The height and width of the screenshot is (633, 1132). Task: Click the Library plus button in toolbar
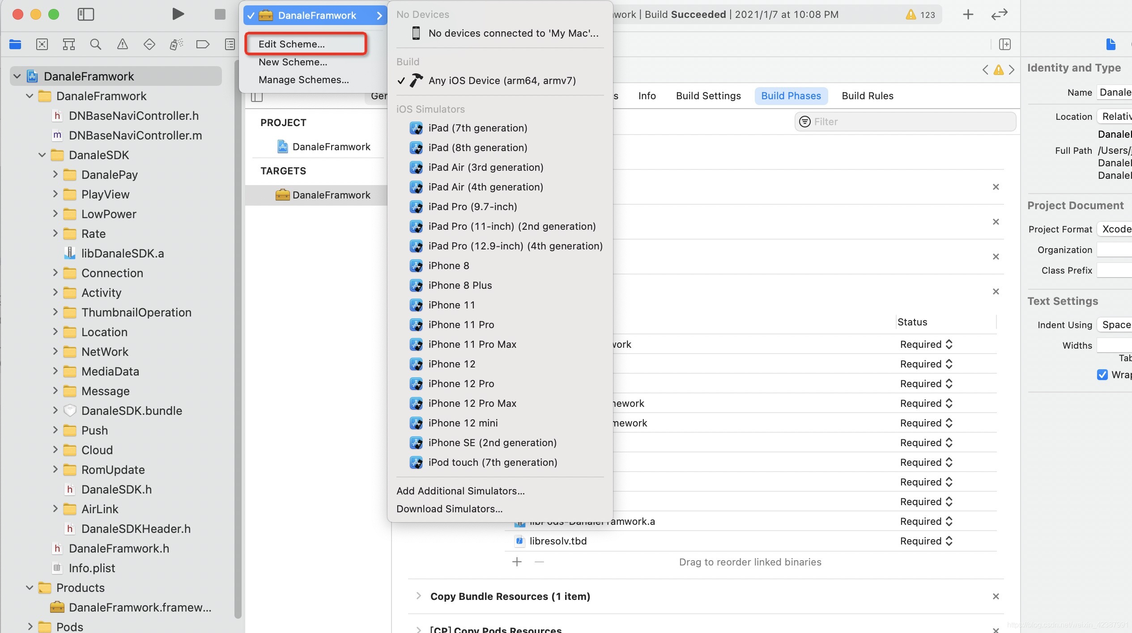(968, 14)
